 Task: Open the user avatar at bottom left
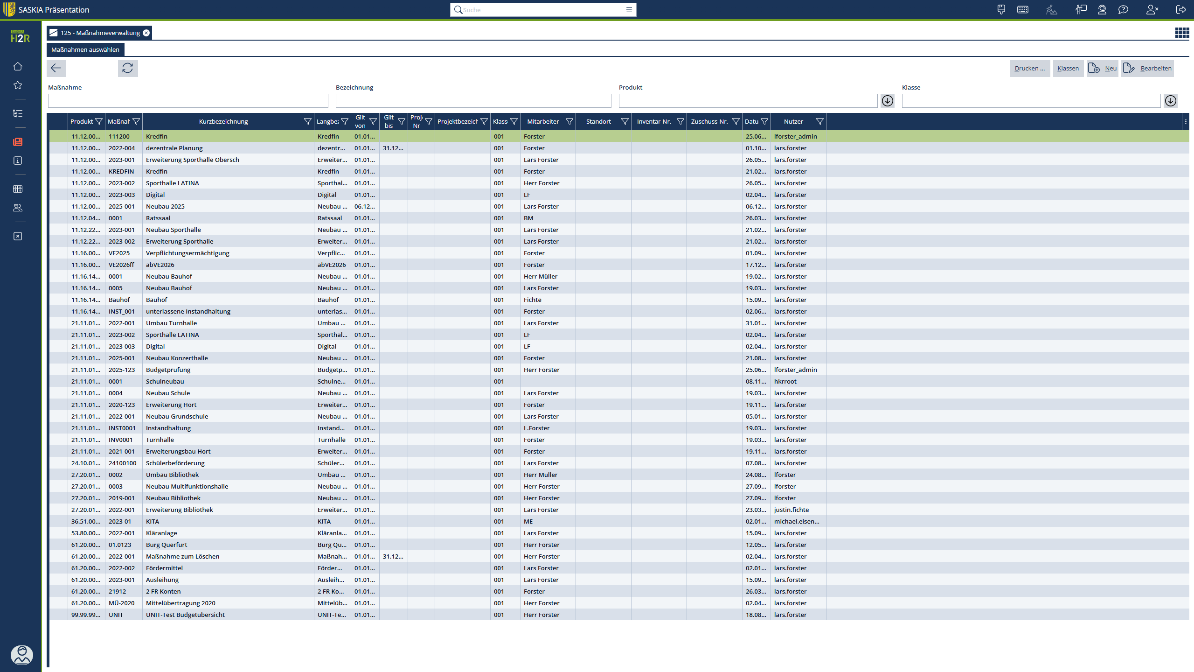point(21,654)
